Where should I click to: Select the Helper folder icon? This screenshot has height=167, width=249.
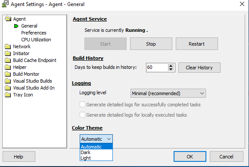pyautogui.click(x=8, y=67)
